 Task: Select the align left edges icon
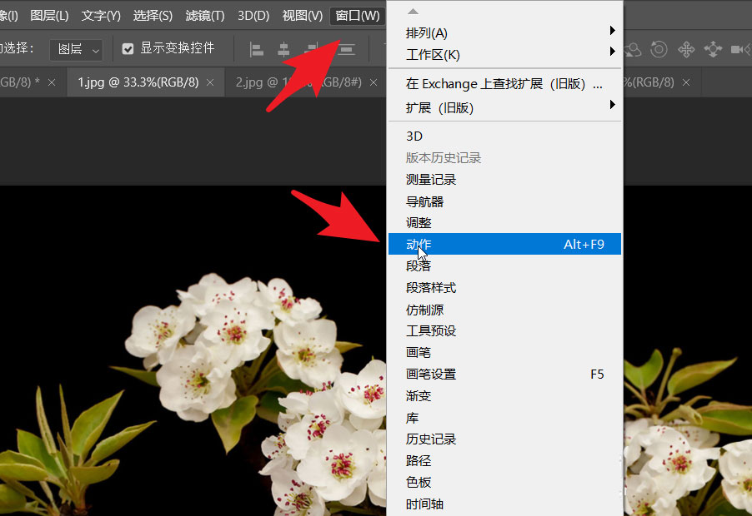[x=257, y=48]
